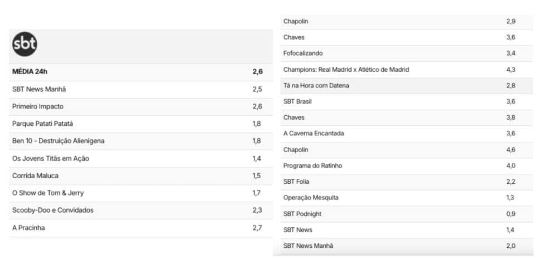Click O Show de Tom & Jerry
Image resolution: width=539 pixels, height=269 pixels.
[x=141, y=193]
